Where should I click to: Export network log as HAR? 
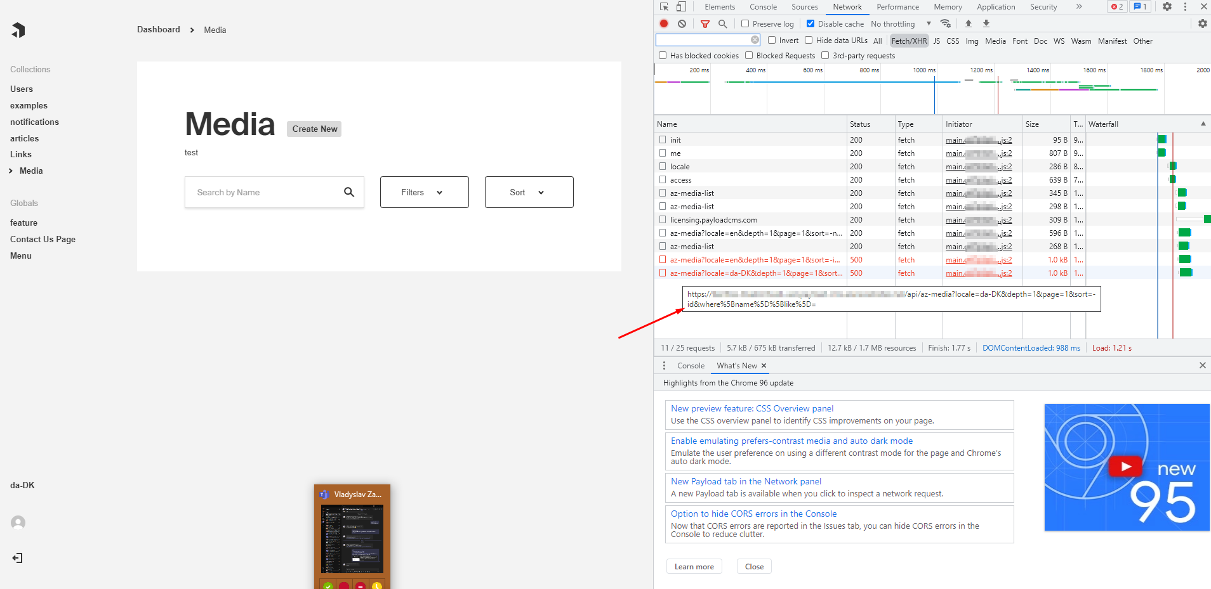[986, 23]
